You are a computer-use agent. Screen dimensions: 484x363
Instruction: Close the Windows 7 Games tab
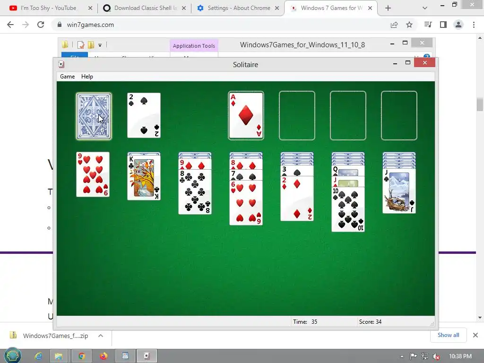click(370, 8)
